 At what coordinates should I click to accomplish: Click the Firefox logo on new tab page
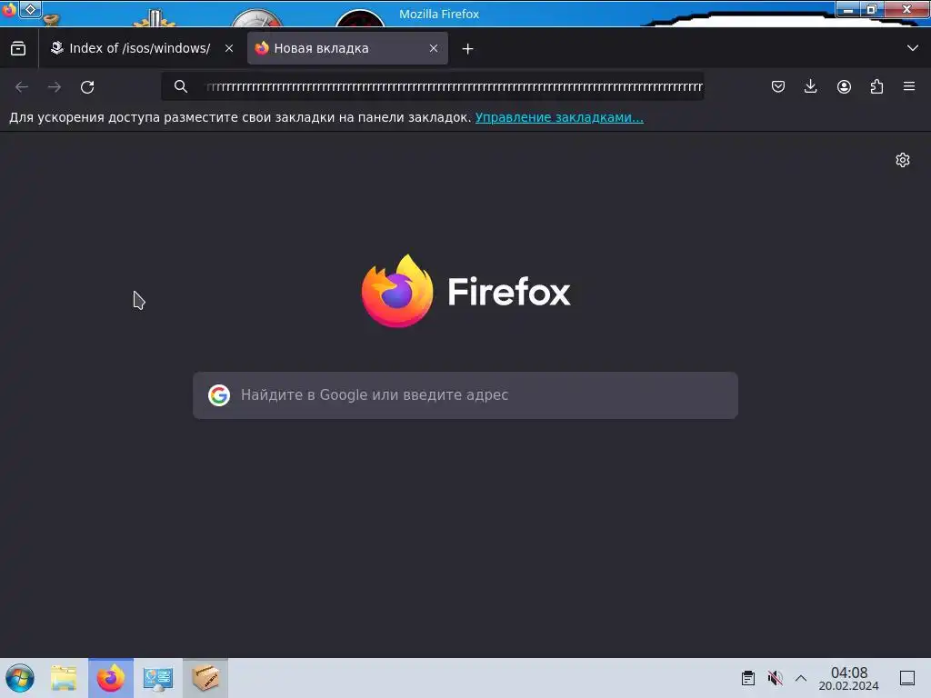(466, 291)
